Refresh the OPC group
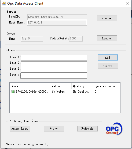This screenshot has width=132, height=149. (x=87, y=129)
